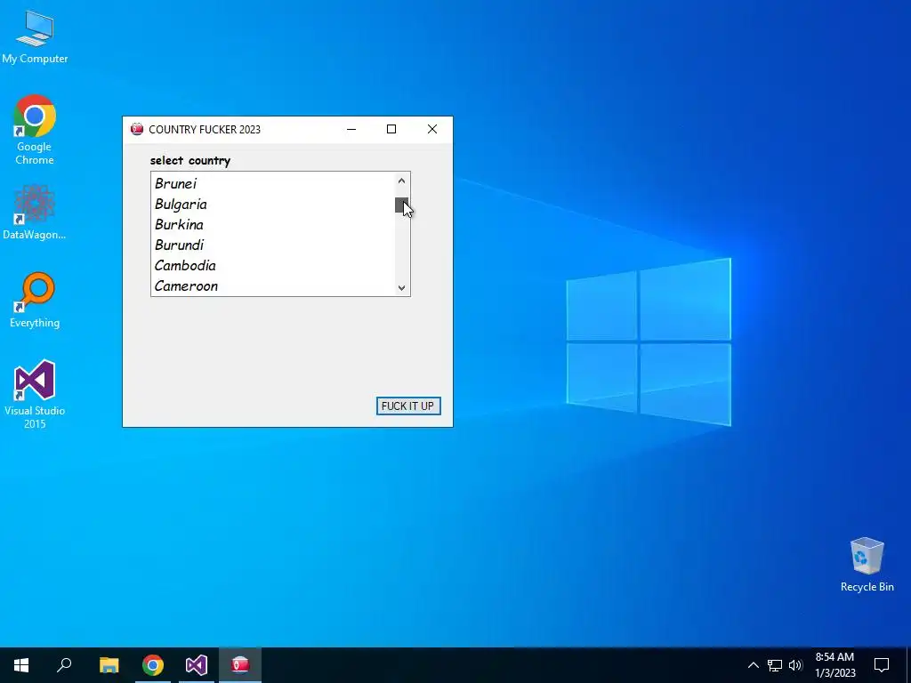Image resolution: width=911 pixels, height=683 pixels.
Task: Minimize the COUNTRY FUCKER 2023 window
Action: [x=351, y=129]
